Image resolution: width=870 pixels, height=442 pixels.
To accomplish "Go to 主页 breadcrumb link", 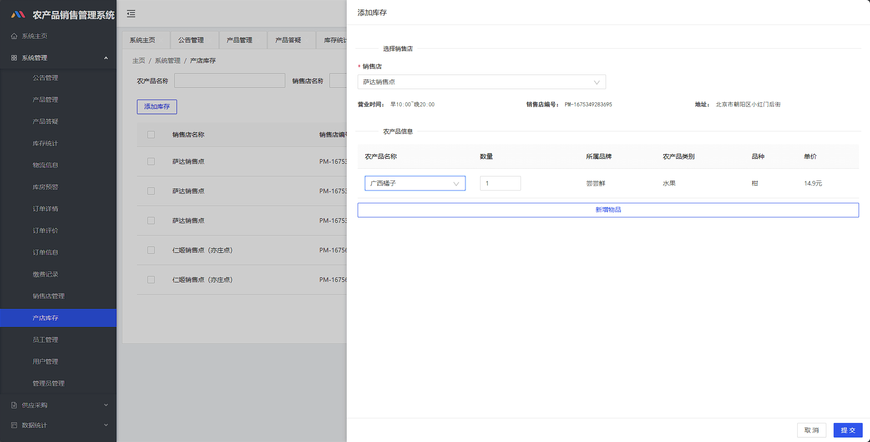I will pos(139,60).
